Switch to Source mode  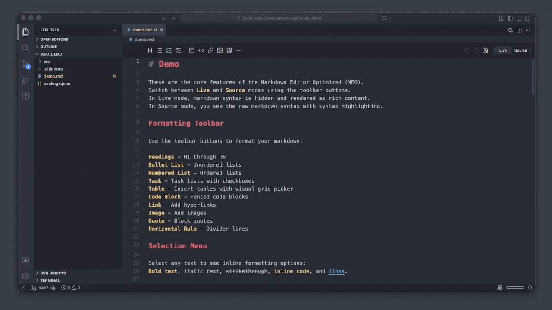520,50
